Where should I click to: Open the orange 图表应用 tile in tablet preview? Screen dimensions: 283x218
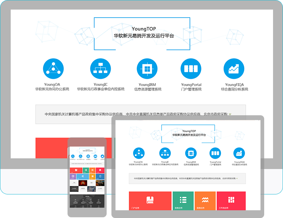point(205,201)
